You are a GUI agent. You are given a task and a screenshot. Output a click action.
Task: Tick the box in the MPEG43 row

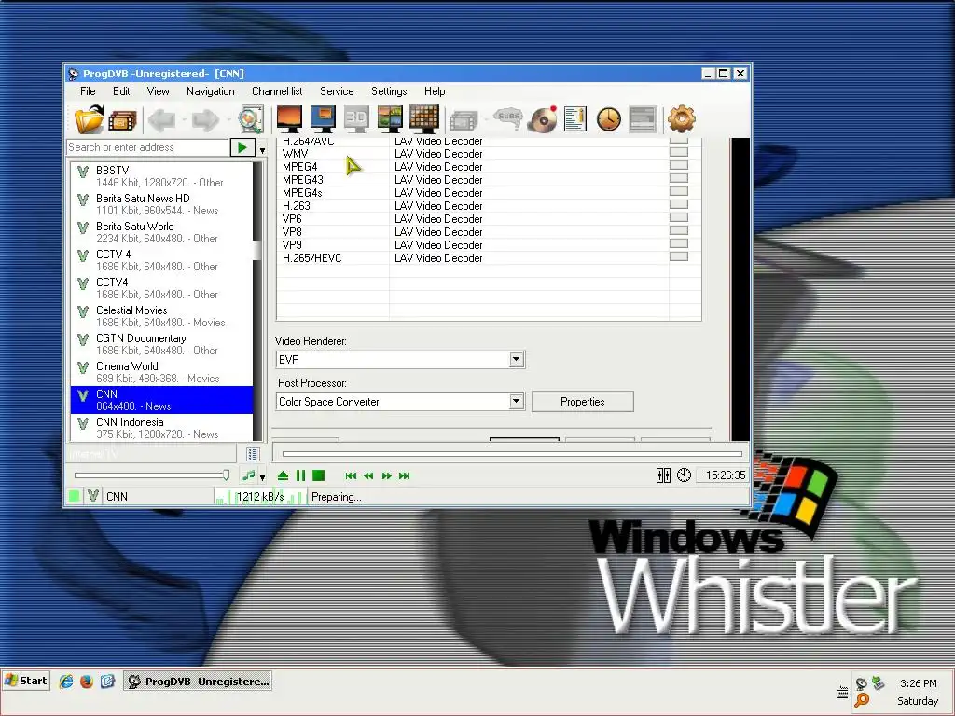679,178
